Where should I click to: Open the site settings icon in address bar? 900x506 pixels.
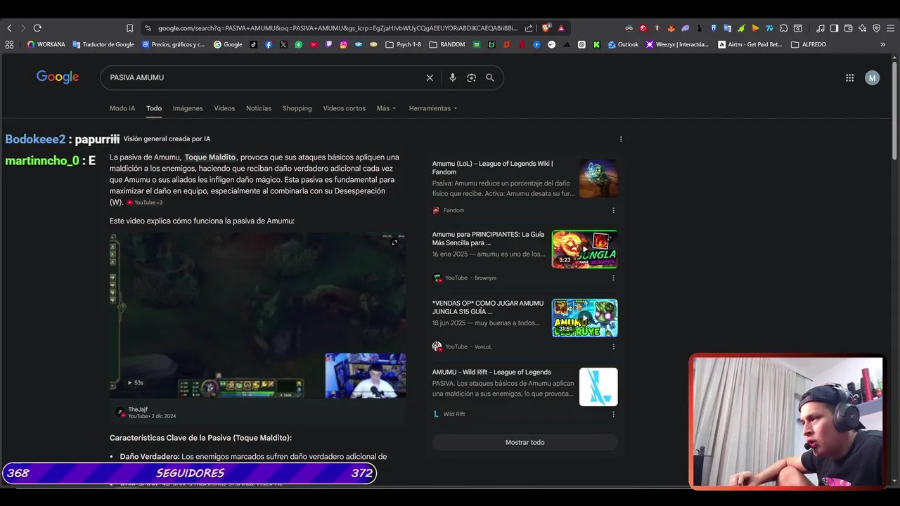click(x=148, y=28)
